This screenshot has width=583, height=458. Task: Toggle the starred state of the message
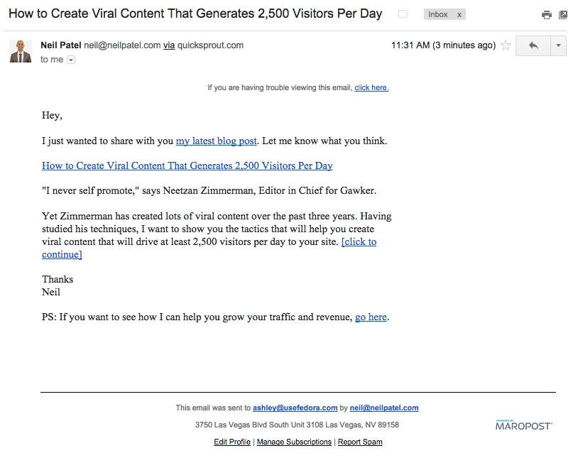click(507, 45)
